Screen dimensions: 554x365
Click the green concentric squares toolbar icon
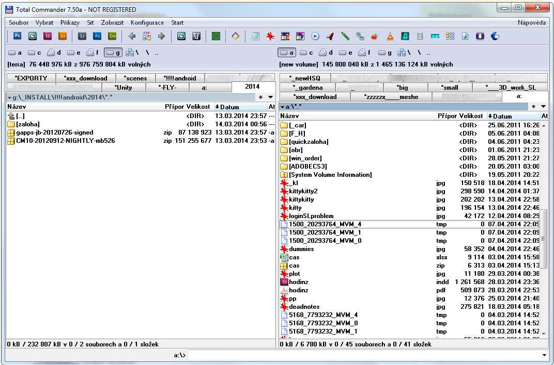pyautogui.click(x=216, y=36)
